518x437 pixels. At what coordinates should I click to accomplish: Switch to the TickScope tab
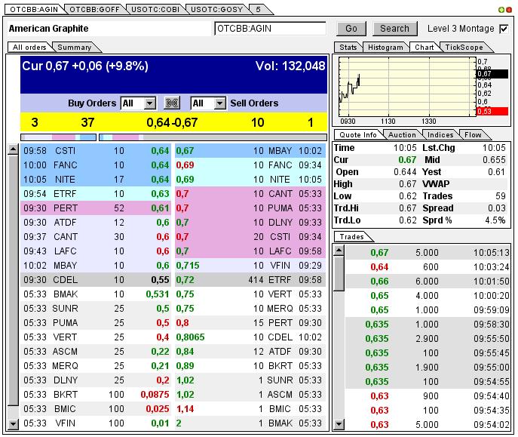464,48
